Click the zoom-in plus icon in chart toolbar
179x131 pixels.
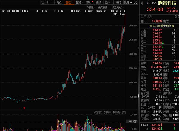coord(47,2)
